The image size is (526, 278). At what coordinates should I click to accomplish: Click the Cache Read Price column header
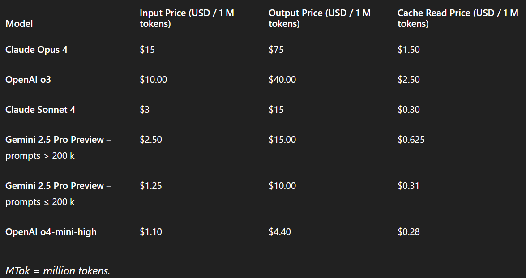pos(458,18)
